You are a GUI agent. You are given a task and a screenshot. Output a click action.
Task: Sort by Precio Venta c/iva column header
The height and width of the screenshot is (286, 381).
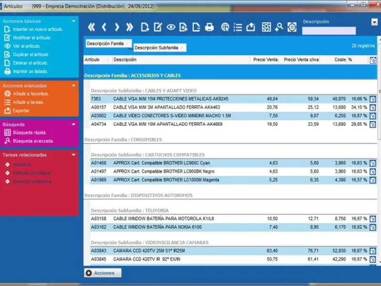pos(300,60)
